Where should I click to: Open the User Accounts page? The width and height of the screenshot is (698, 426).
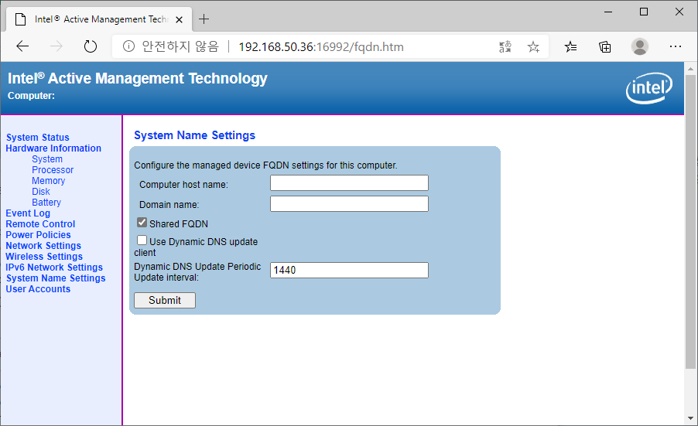[x=38, y=289]
